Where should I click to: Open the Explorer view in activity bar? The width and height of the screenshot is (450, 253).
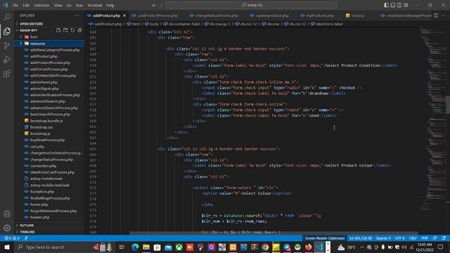[7, 31]
